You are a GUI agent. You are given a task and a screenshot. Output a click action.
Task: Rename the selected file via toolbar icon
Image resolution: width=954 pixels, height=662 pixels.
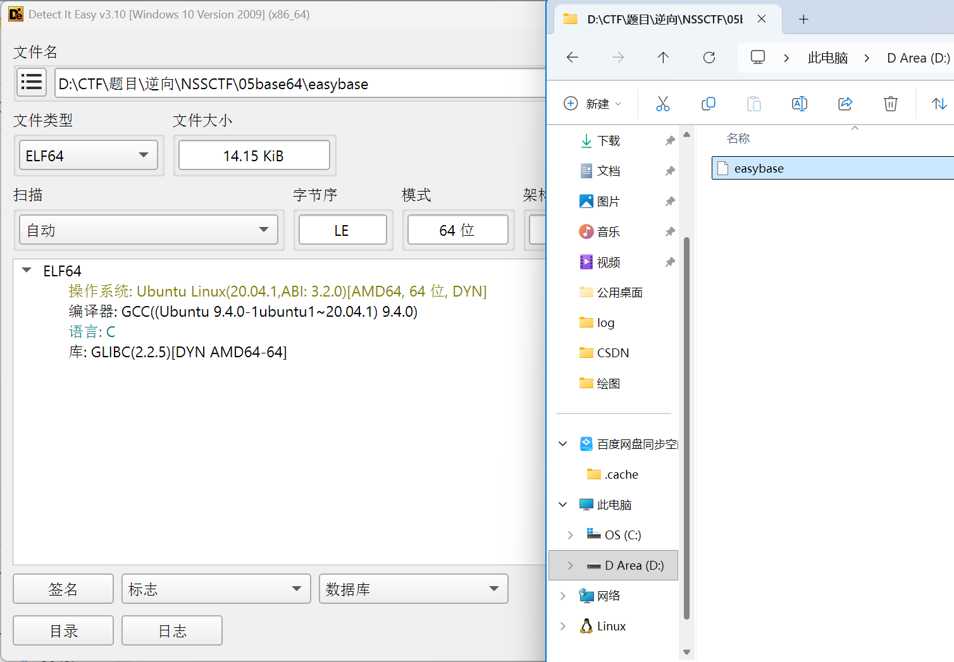[800, 104]
